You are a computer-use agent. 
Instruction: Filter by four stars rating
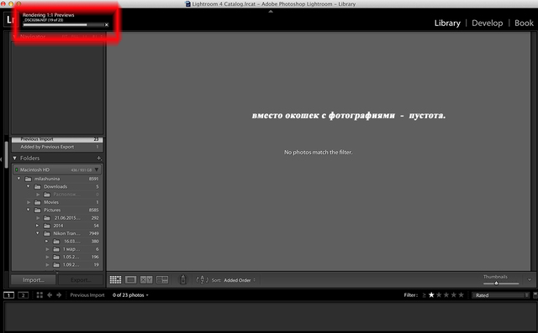point(454,295)
